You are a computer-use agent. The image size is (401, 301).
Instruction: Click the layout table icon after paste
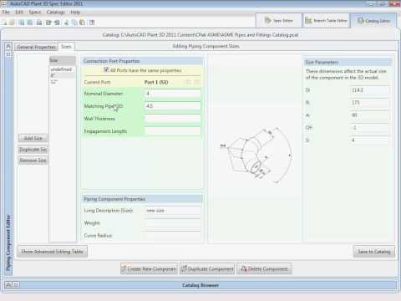(92, 23)
